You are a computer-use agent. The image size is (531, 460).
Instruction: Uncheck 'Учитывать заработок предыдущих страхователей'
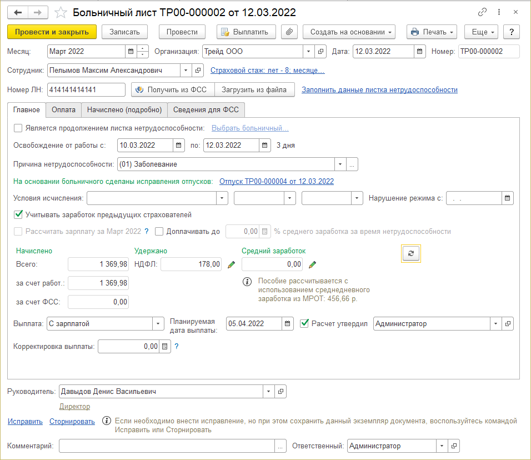[18, 214]
